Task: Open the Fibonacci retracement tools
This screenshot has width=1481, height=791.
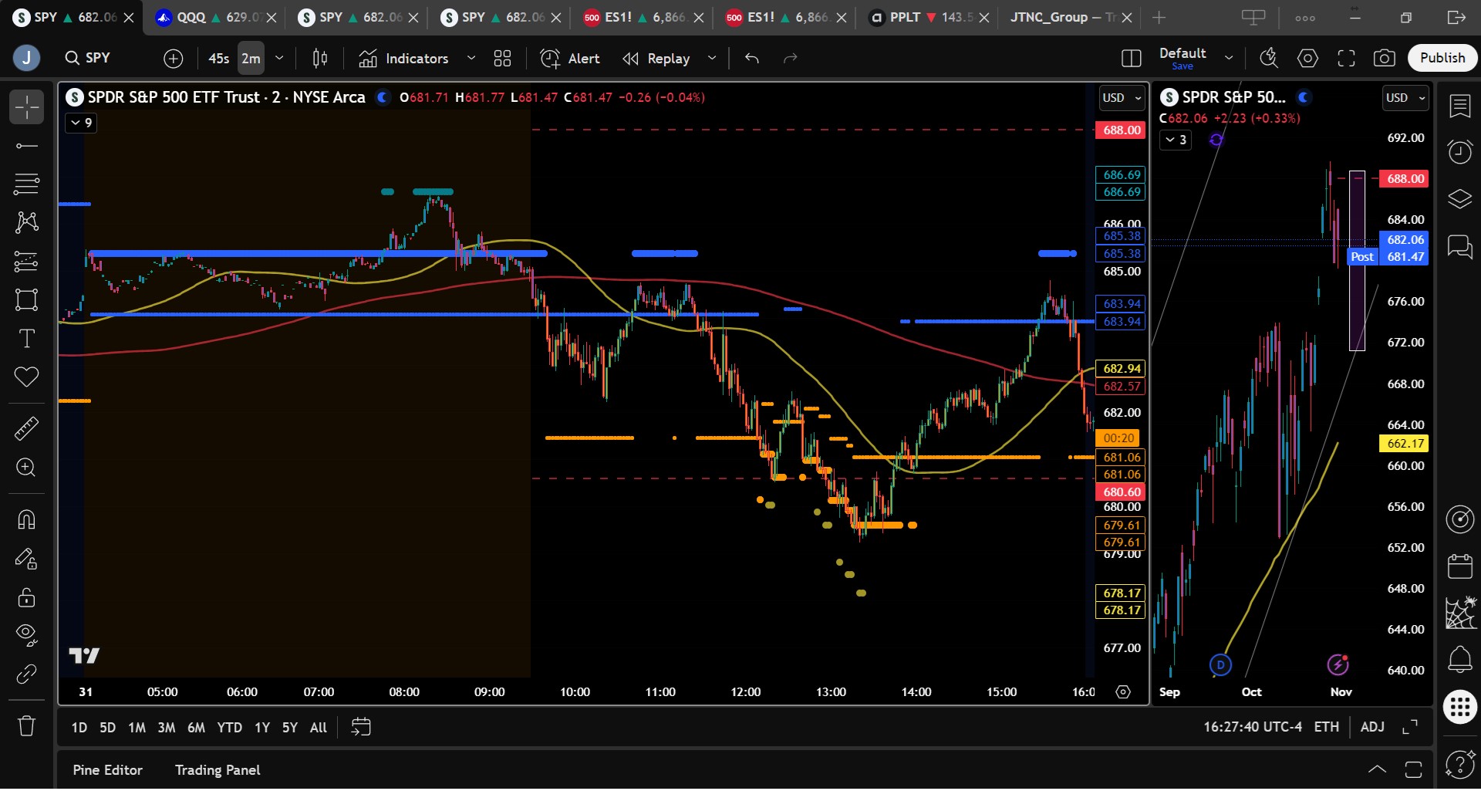Action: (26, 184)
